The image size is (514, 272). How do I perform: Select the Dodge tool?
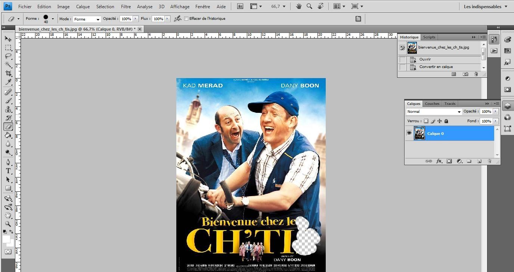[8, 152]
